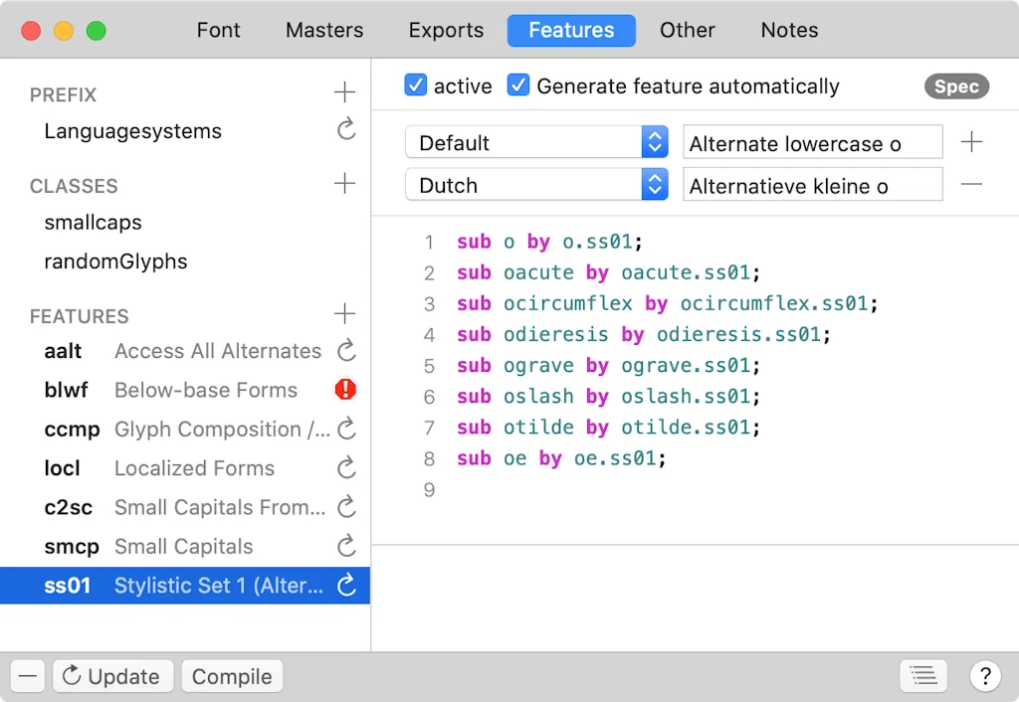1019x702 pixels.
Task: Add a new feature with FEATURES plus icon
Action: pos(344,314)
